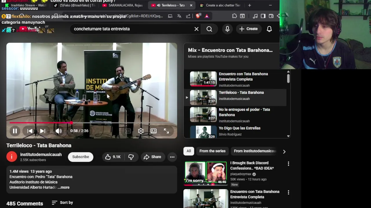Translate this page via address bar icon
Image resolution: width=371 pixels, height=208 pixels.
[179, 16]
